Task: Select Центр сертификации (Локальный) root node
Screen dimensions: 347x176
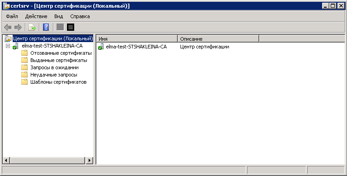Action: 53,38
